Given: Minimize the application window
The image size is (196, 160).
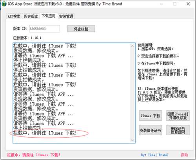Looking at the screenshot, I should (x=162, y=4).
